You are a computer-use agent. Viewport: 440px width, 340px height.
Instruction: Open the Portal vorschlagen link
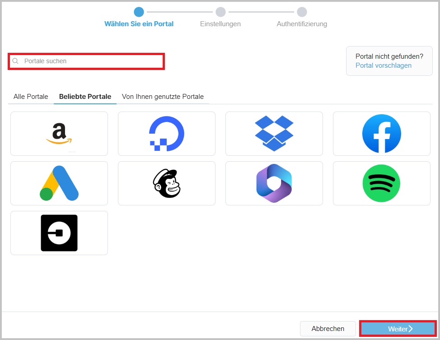click(x=384, y=65)
